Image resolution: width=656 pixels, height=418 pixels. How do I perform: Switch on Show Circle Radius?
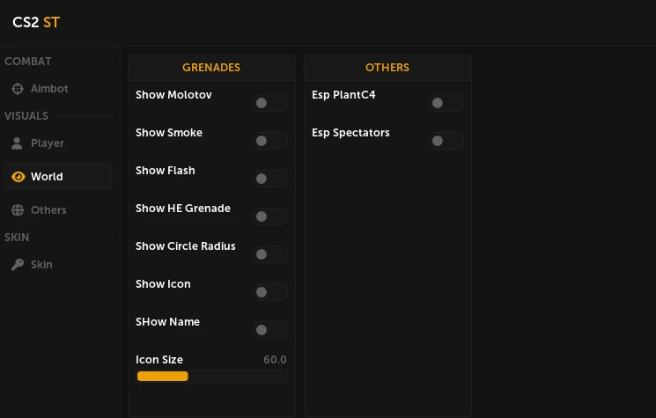pos(269,254)
